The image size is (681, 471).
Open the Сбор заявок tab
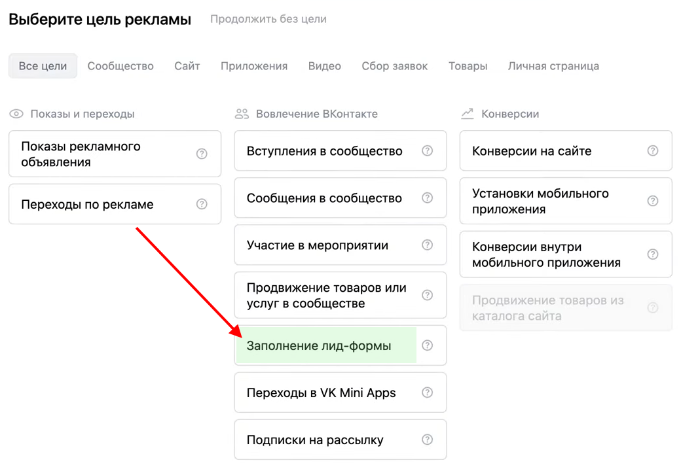[x=394, y=66]
